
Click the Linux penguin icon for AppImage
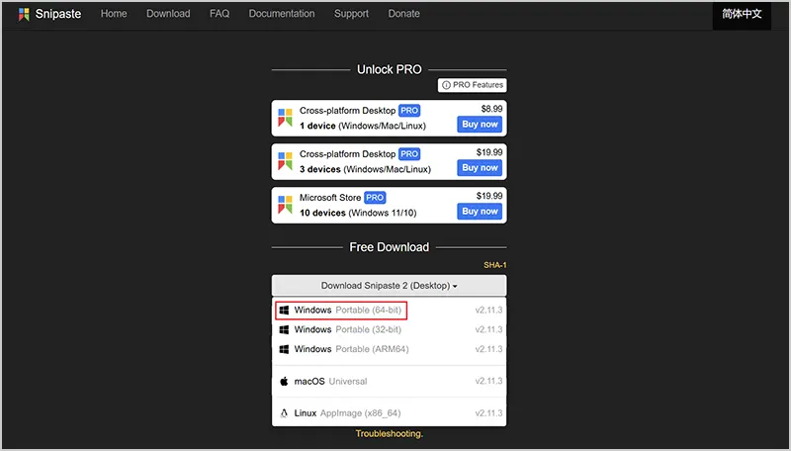(x=284, y=412)
